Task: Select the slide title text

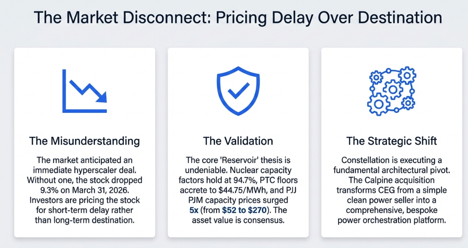Action: (238, 17)
